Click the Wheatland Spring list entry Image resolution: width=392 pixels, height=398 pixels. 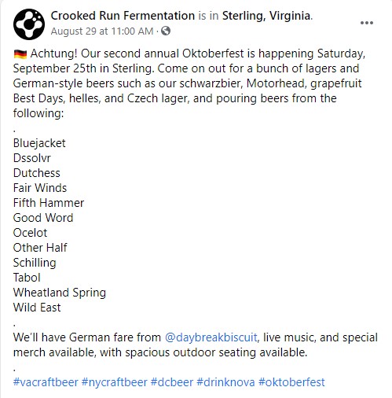point(60,293)
